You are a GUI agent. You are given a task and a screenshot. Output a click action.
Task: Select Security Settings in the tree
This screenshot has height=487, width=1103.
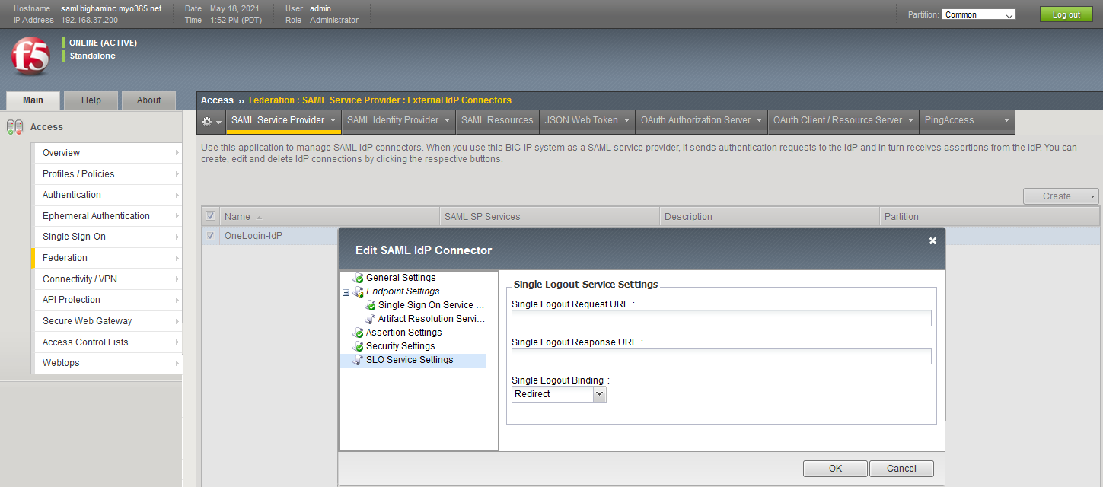click(x=400, y=346)
